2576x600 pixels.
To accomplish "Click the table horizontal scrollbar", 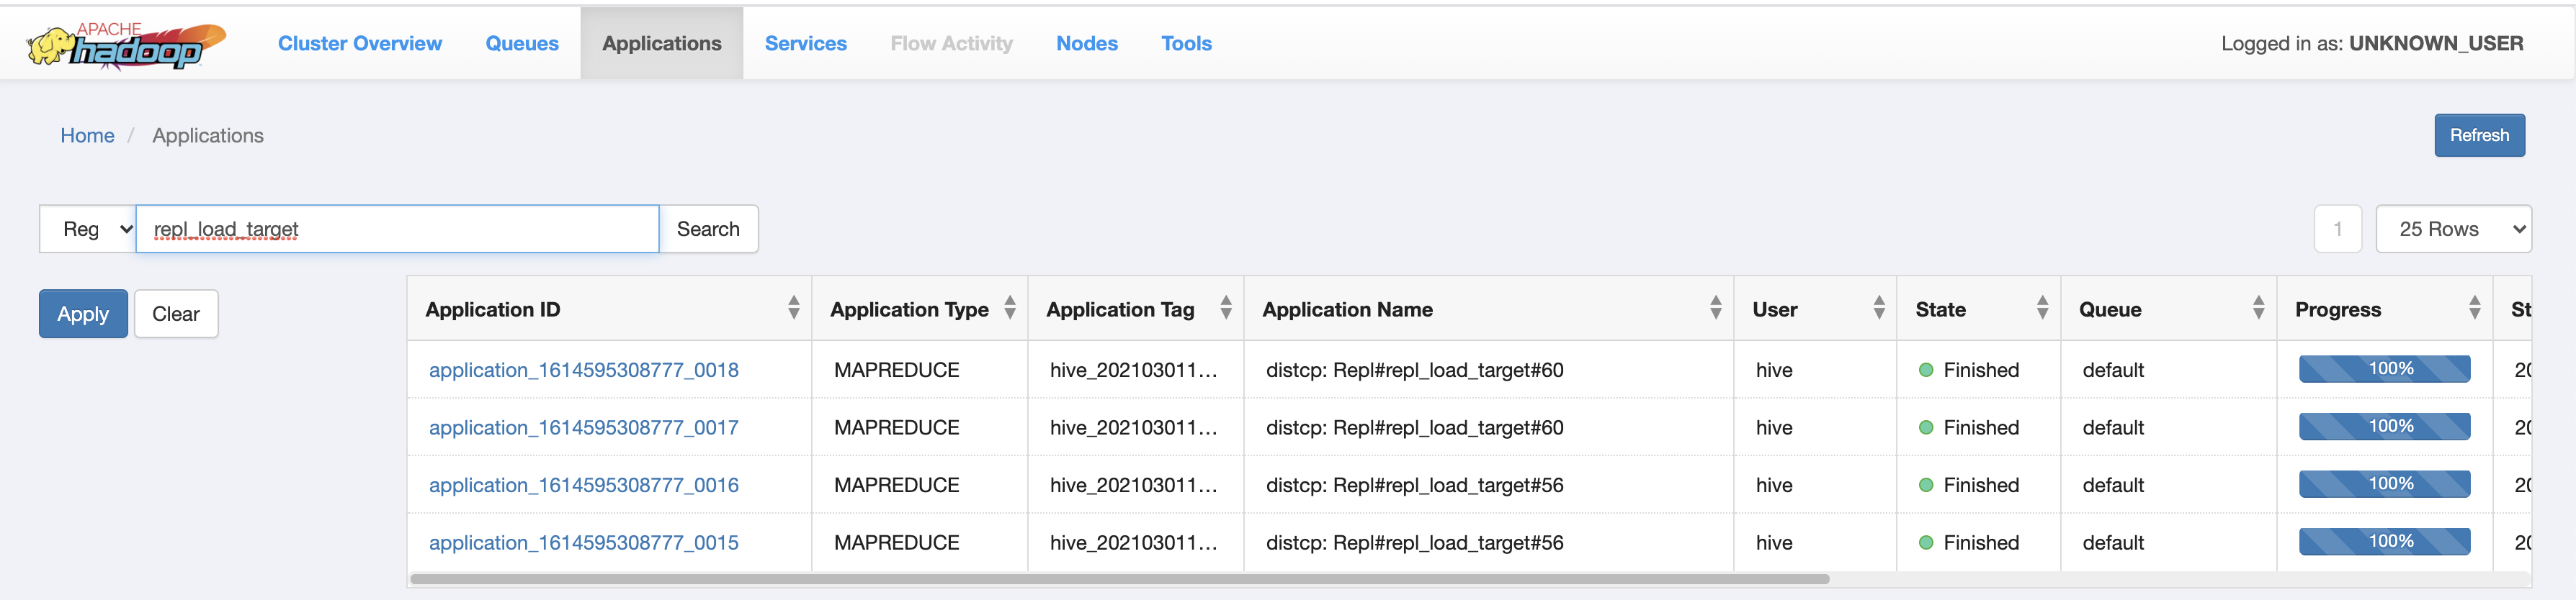I will coord(1119,579).
